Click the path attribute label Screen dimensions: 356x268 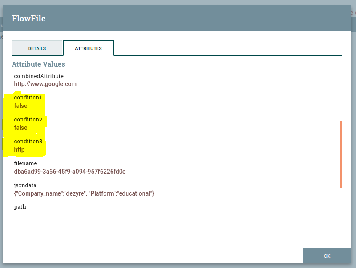click(x=20, y=207)
